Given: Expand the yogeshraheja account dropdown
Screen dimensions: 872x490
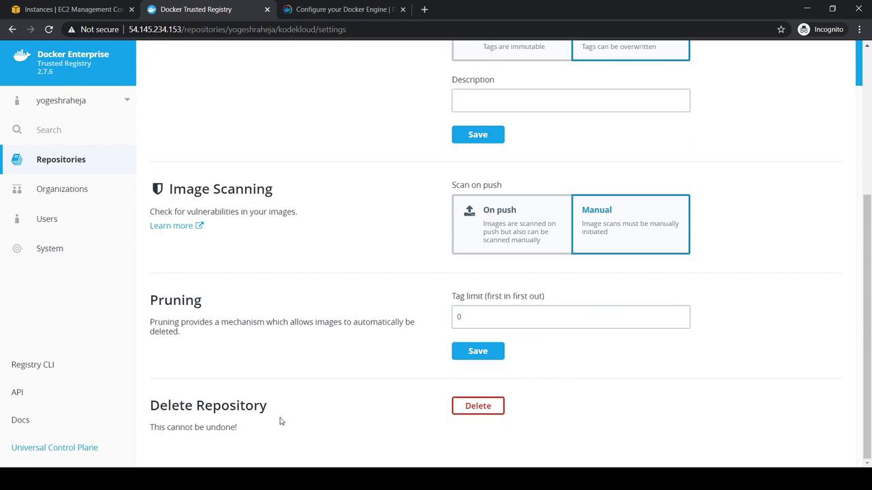Looking at the screenshot, I should pyautogui.click(x=127, y=100).
